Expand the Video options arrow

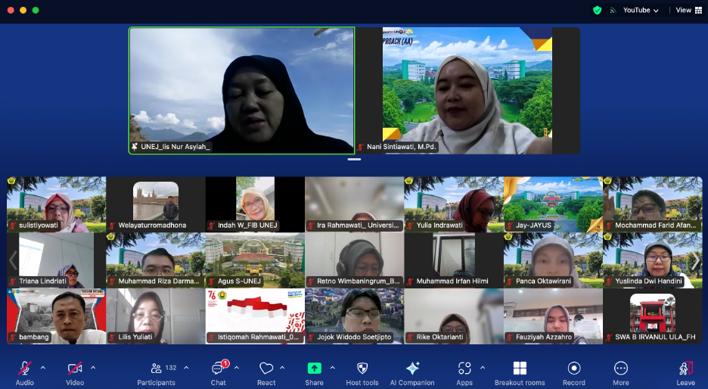[93, 368]
